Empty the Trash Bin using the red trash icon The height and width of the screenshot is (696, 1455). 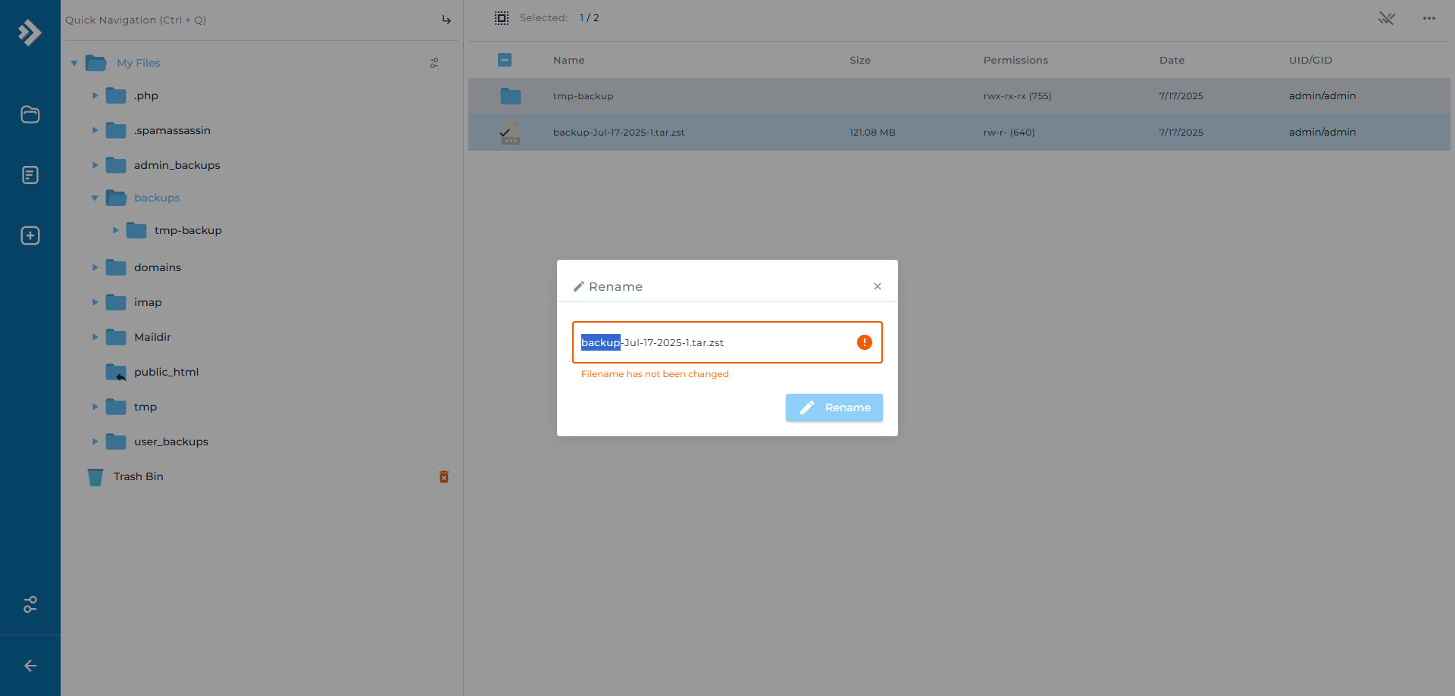[x=444, y=476]
